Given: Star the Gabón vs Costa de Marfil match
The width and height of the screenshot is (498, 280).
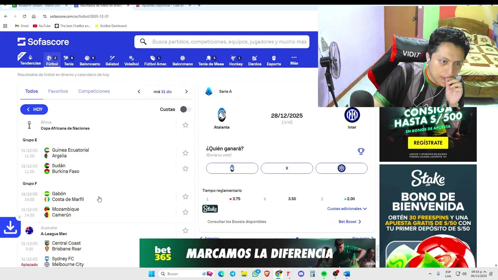Looking at the screenshot, I should pyautogui.click(x=186, y=196).
